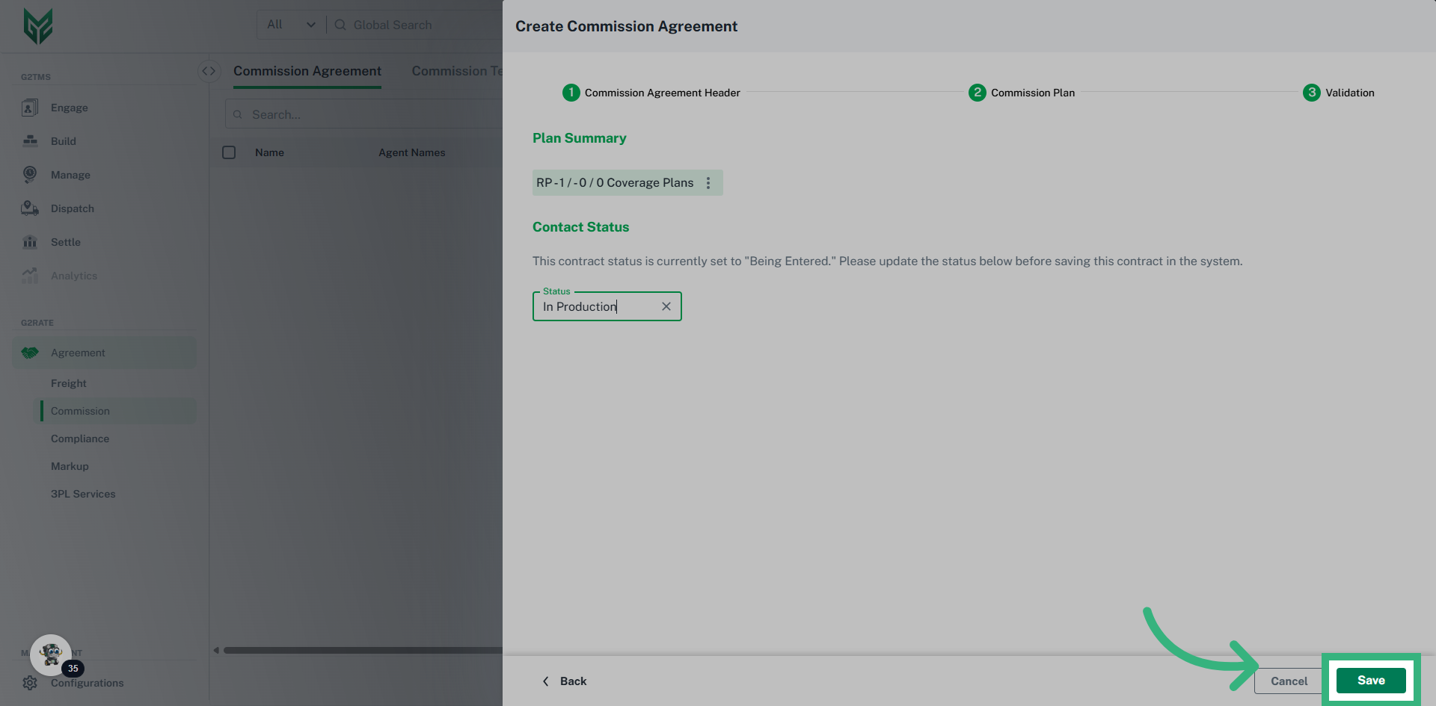Expand the All search filter dropdown

[292, 25]
